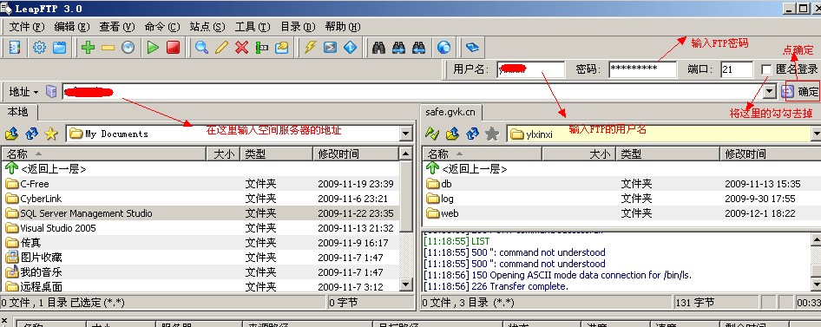Viewport: 821px width, 327px height.
Task: Open the 地址 dropdown label arrow
Action: click(x=36, y=93)
